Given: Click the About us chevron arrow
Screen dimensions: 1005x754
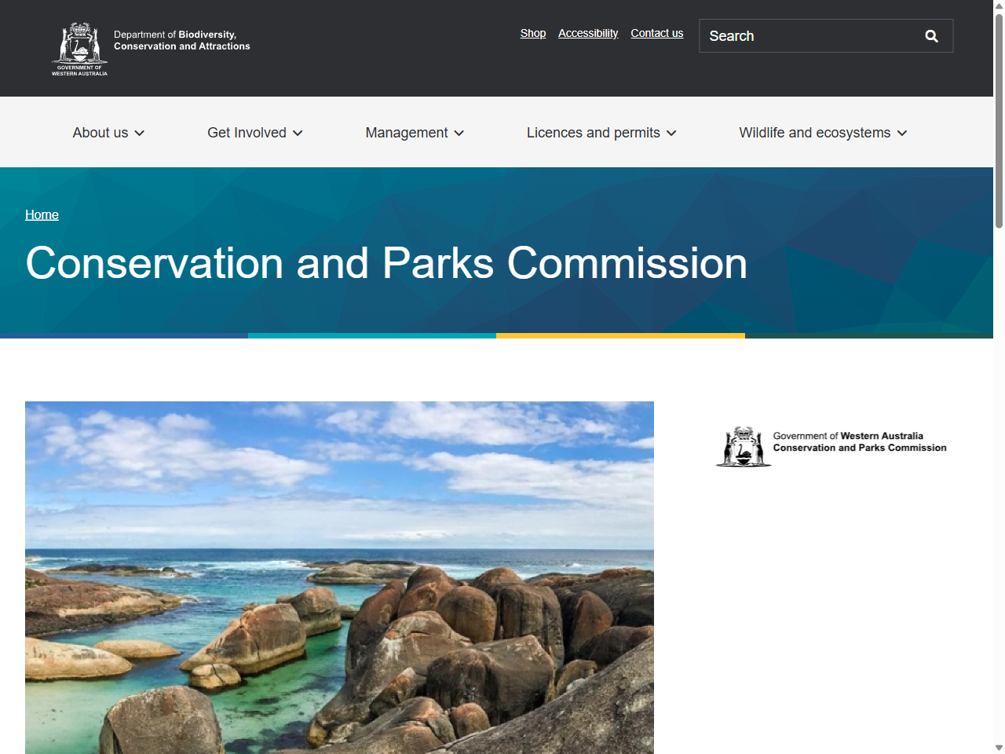Looking at the screenshot, I should 140,134.
